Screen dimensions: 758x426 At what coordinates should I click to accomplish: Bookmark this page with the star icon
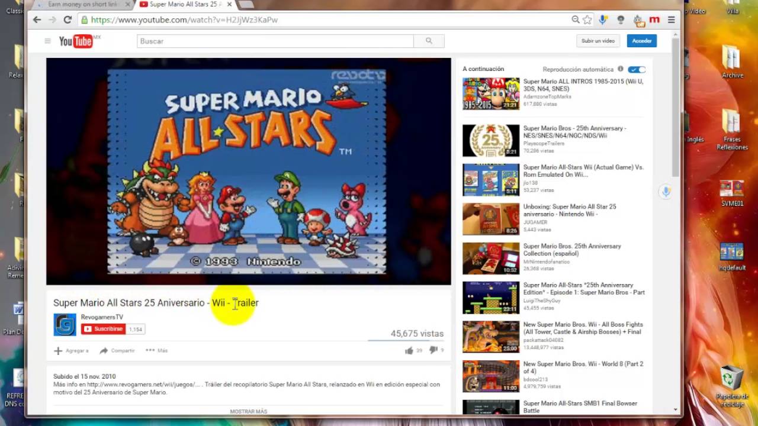(x=587, y=20)
